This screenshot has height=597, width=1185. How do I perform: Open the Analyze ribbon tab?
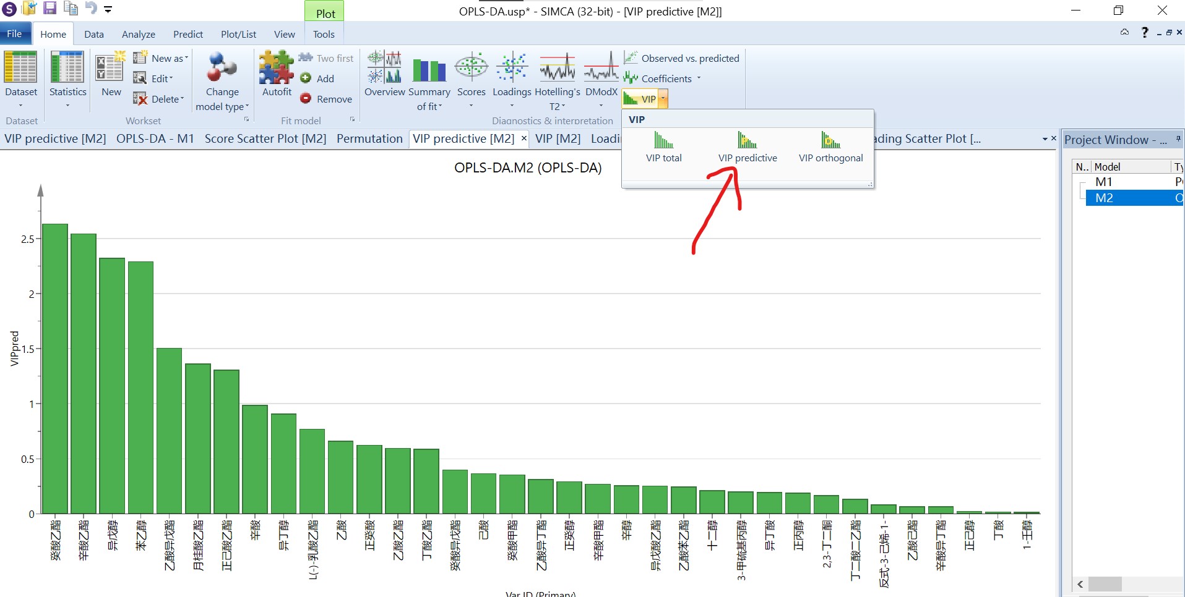tap(138, 34)
